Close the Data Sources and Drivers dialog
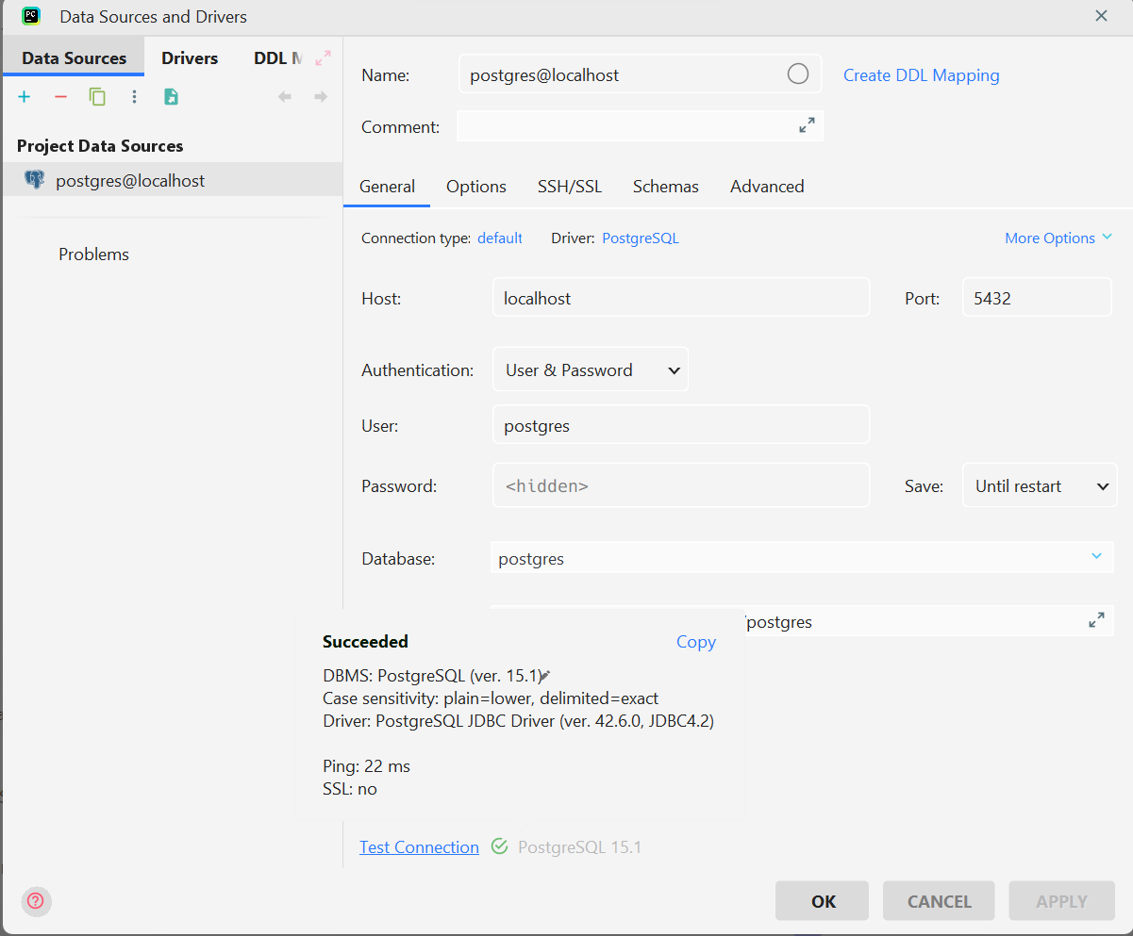Image resolution: width=1133 pixels, height=936 pixels. [x=1101, y=16]
